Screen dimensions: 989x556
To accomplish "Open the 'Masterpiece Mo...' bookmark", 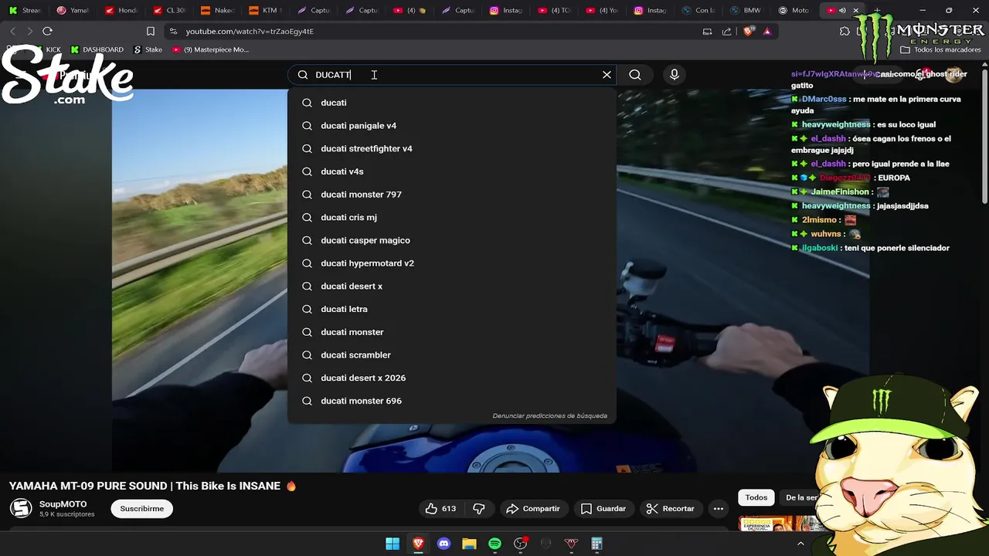I will (x=210, y=49).
